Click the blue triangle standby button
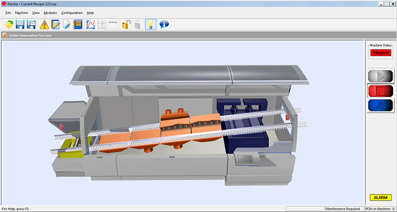This screenshot has width=397, height=212. [381, 105]
